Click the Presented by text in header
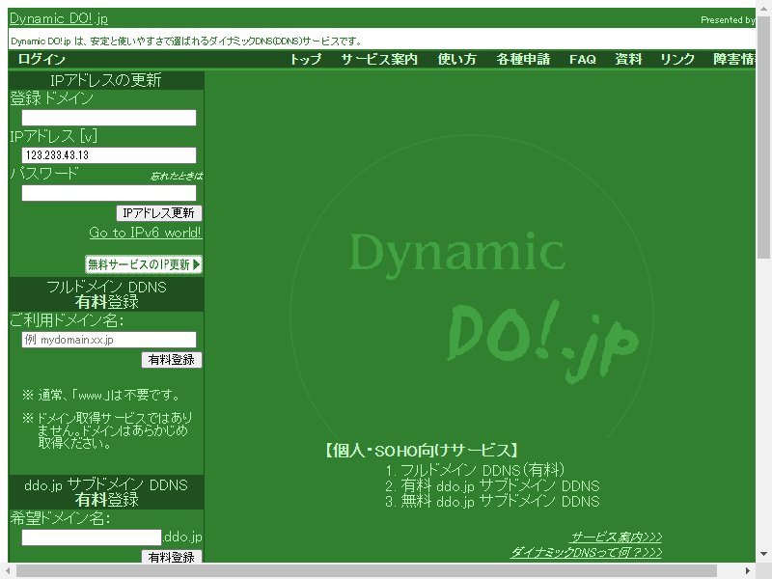The height and width of the screenshot is (579, 772). [x=728, y=19]
